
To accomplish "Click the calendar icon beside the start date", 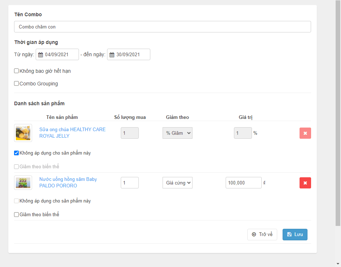I will click(x=40, y=55).
